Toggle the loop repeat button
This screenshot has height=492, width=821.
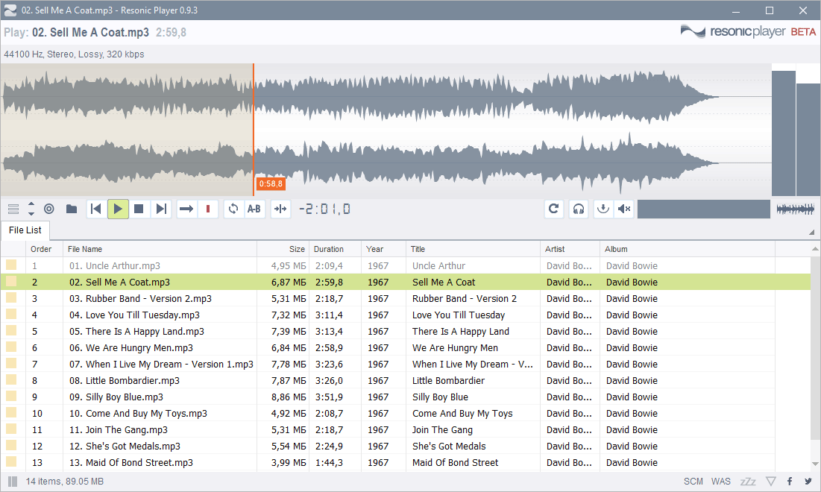[x=233, y=209]
